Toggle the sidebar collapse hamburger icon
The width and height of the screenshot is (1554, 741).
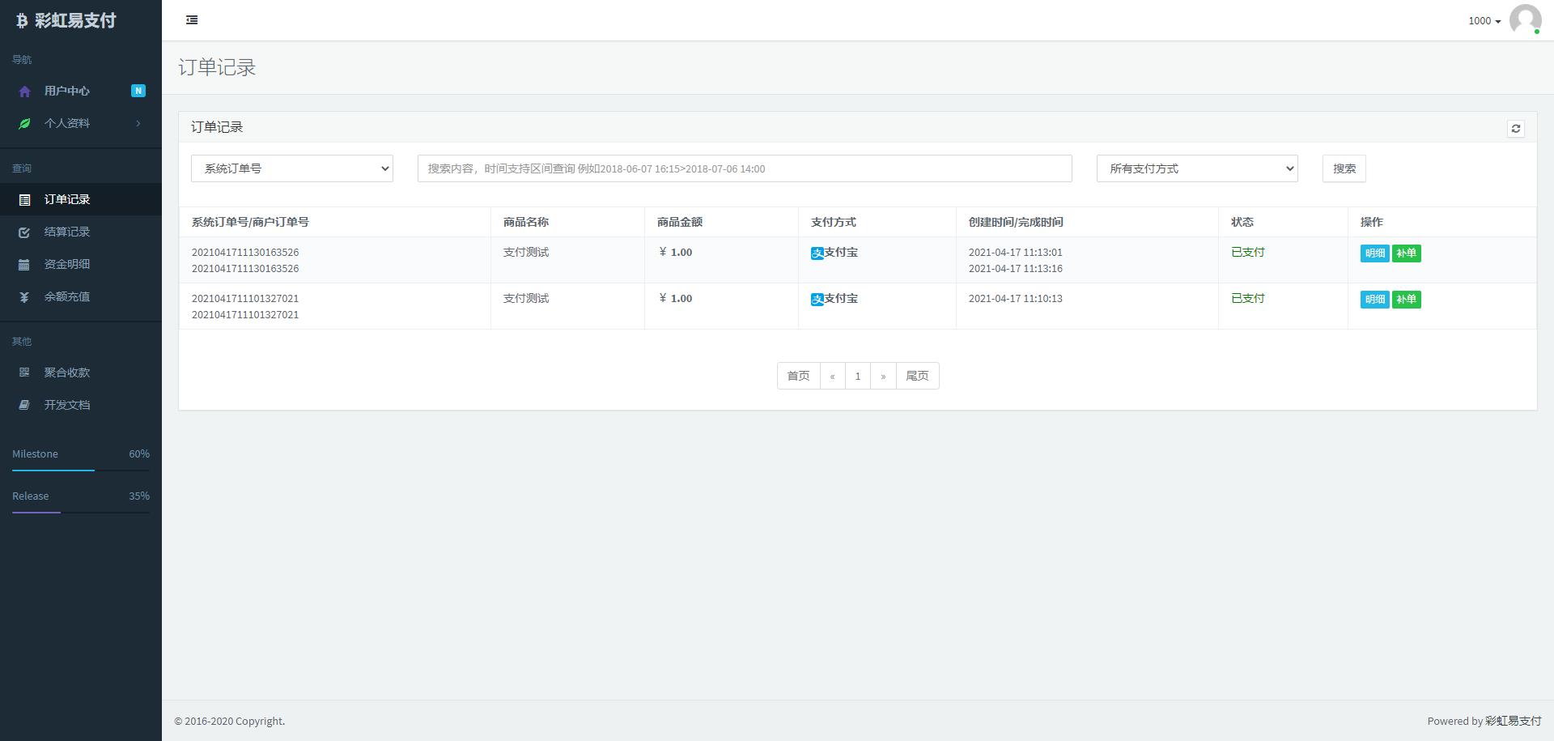pyautogui.click(x=192, y=20)
